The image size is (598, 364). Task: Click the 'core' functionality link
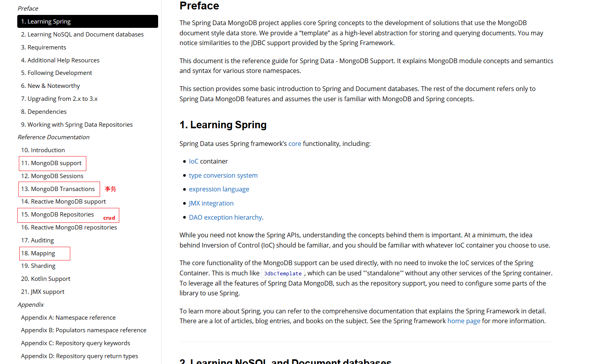pyautogui.click(x=295, y=144)
